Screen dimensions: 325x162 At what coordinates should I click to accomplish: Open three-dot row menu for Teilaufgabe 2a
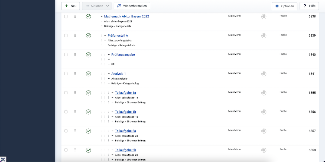[x=75, y=131]
